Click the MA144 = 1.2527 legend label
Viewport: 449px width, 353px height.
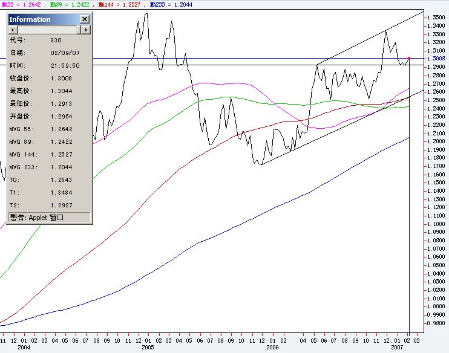[119, 5]
